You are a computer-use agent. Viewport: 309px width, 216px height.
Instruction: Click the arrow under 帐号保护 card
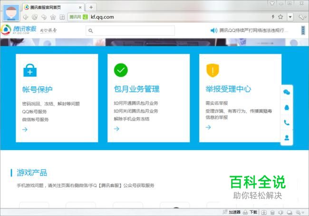[25, 130]
